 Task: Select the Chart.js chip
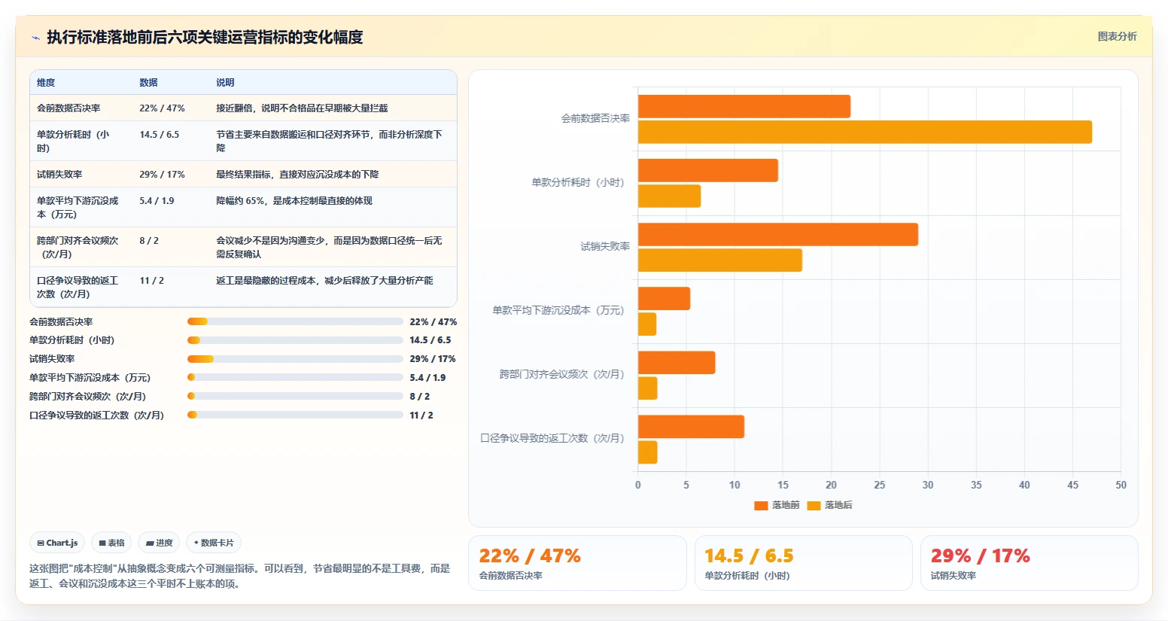click(x=57, y=543)
